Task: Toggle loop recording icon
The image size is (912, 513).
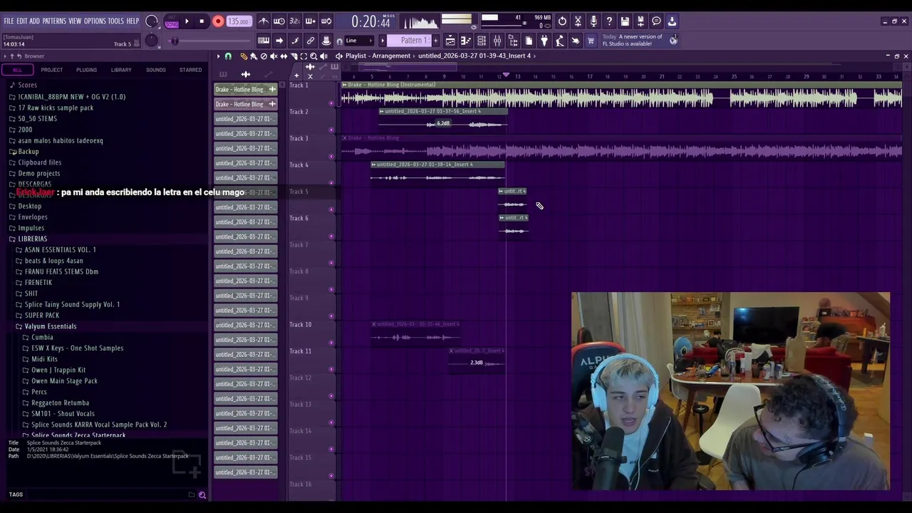Action: pyautogui.click(x=326, y=21)
